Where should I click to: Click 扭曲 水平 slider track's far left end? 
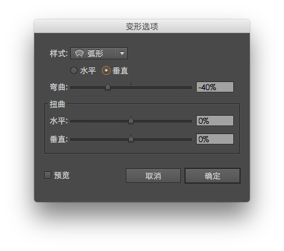[71, 121]
